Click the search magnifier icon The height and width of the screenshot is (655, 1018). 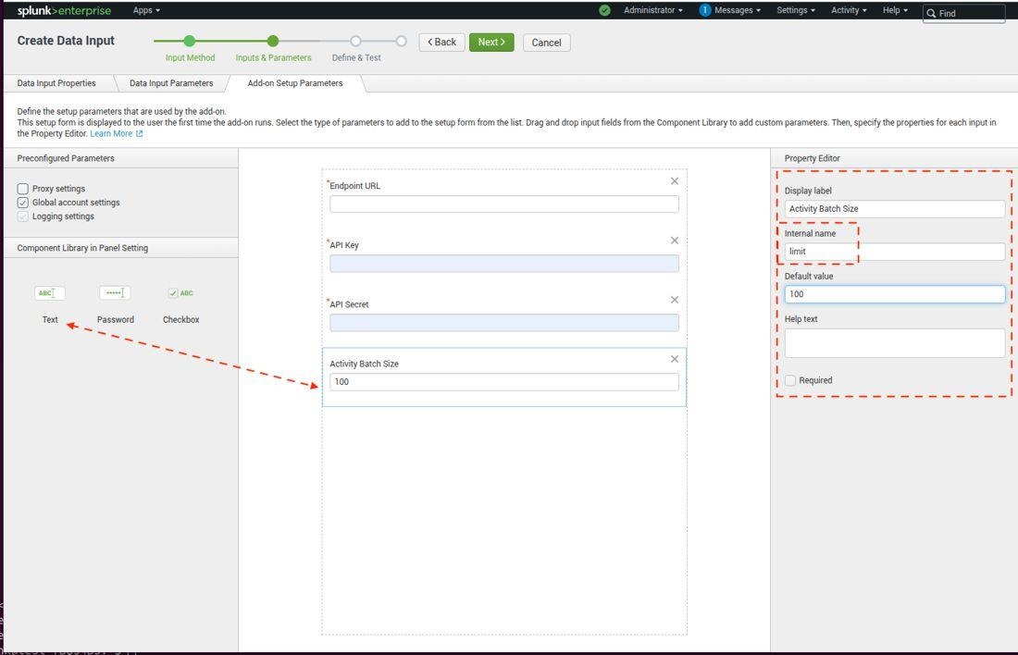pyautogui.click(x=931, y=13)
